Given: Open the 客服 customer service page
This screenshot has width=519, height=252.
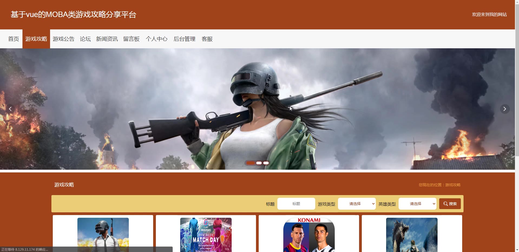Looking at the screenshot, I should (207, 39).
